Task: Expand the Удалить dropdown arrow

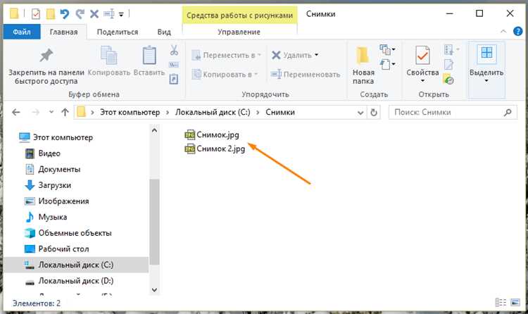Action: (x=317, y=55)
